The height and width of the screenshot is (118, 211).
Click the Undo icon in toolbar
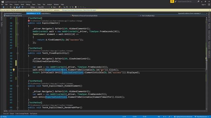22,7
